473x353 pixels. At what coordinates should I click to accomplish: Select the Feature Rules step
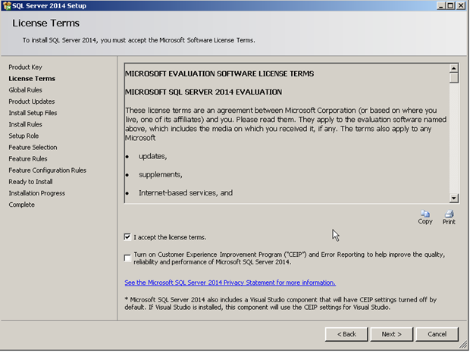click(x=28, y=160)
